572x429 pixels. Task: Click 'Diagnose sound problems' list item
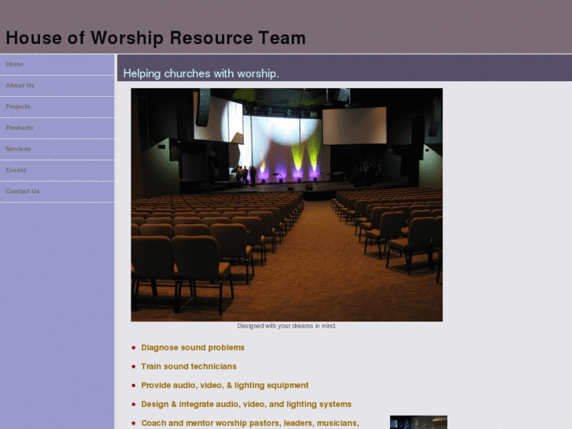pyautogui.click(x=193, y=348)
